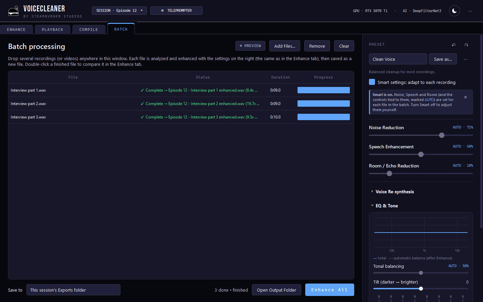Image resolution: width=483 pixels, height=302 pixels.
Task: Adjust the Room / Echo Reduction slider
Action: [389, 173]
